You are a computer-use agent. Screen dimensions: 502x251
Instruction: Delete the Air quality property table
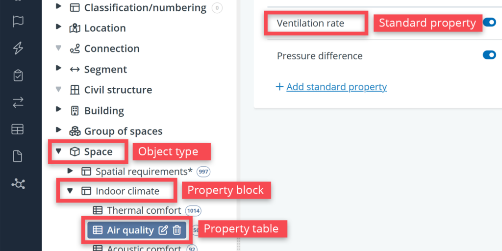(177, 230)
